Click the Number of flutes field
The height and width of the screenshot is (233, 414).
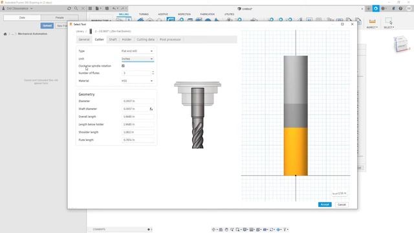pyautogui.click(x=136, y=73)
